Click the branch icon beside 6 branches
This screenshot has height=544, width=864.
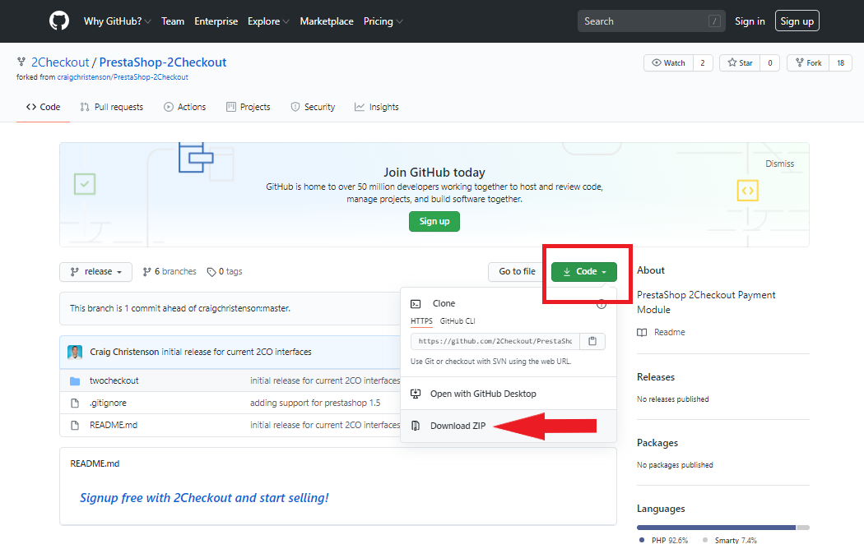(x=146, y=272)
